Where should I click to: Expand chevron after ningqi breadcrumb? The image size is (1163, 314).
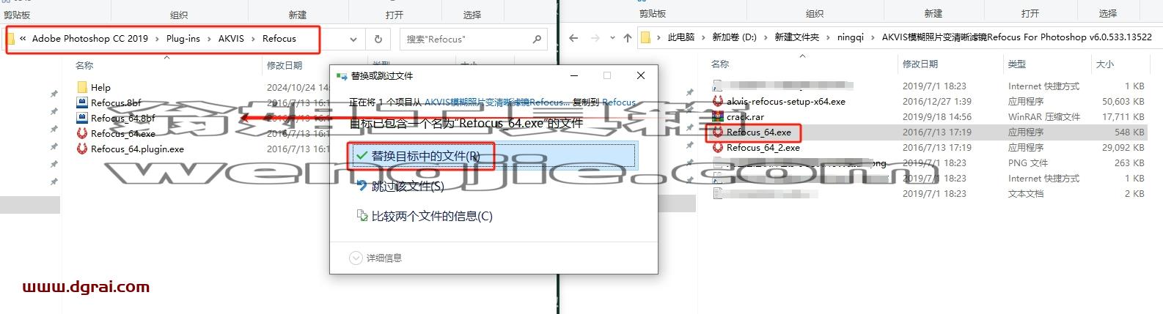pyautogui.click(x=873, y=37)
